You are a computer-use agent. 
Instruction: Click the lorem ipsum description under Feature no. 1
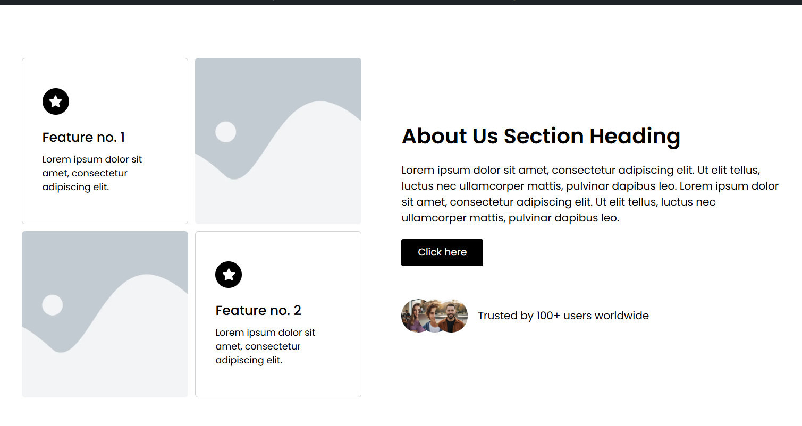(92, 173)
